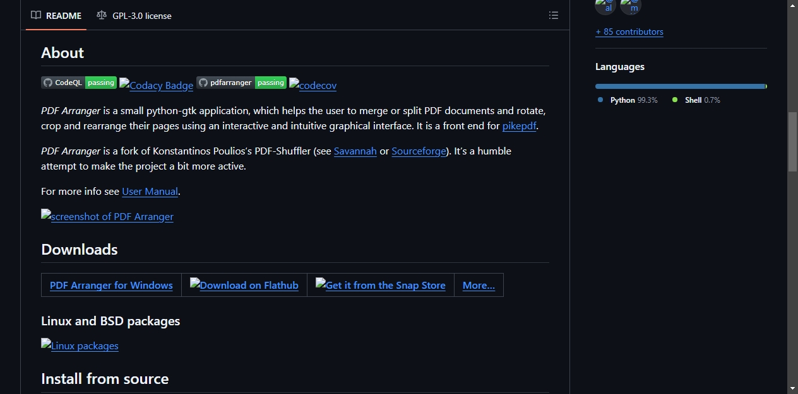Click the Shell 0.7% language entry
The image size is (798, 394).
click(x=696, y=100)
